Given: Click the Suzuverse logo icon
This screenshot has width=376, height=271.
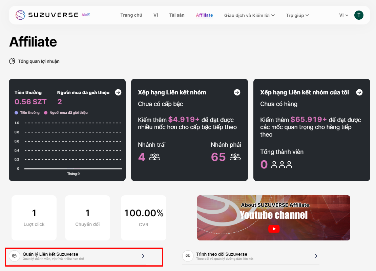Looking at the screenshot, I should [20, 15].
